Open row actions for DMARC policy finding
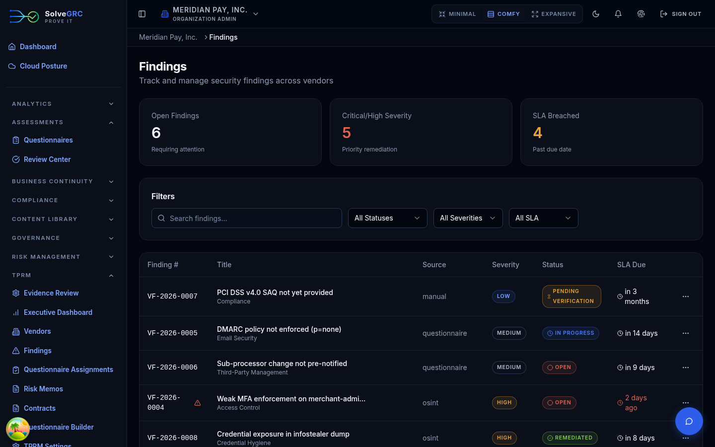This screenshot has height=447, width=715. point(686,333)
